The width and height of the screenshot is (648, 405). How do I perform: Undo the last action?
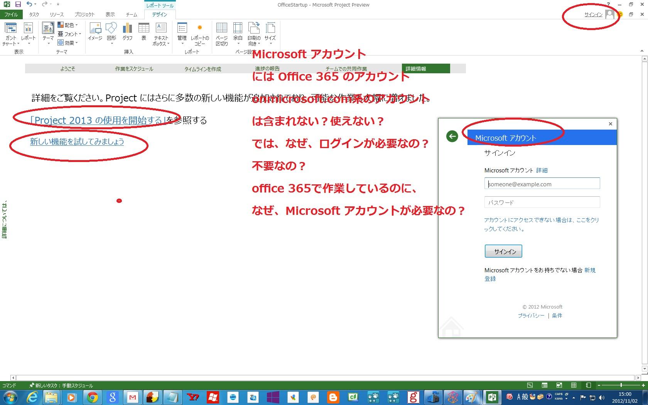29,4
